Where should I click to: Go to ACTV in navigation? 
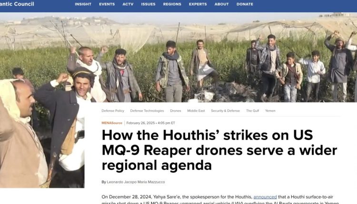click(128, 4)
